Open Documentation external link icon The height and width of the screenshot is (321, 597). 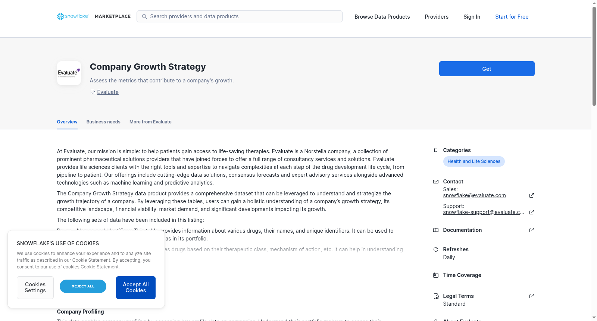(x=532, y=230)
